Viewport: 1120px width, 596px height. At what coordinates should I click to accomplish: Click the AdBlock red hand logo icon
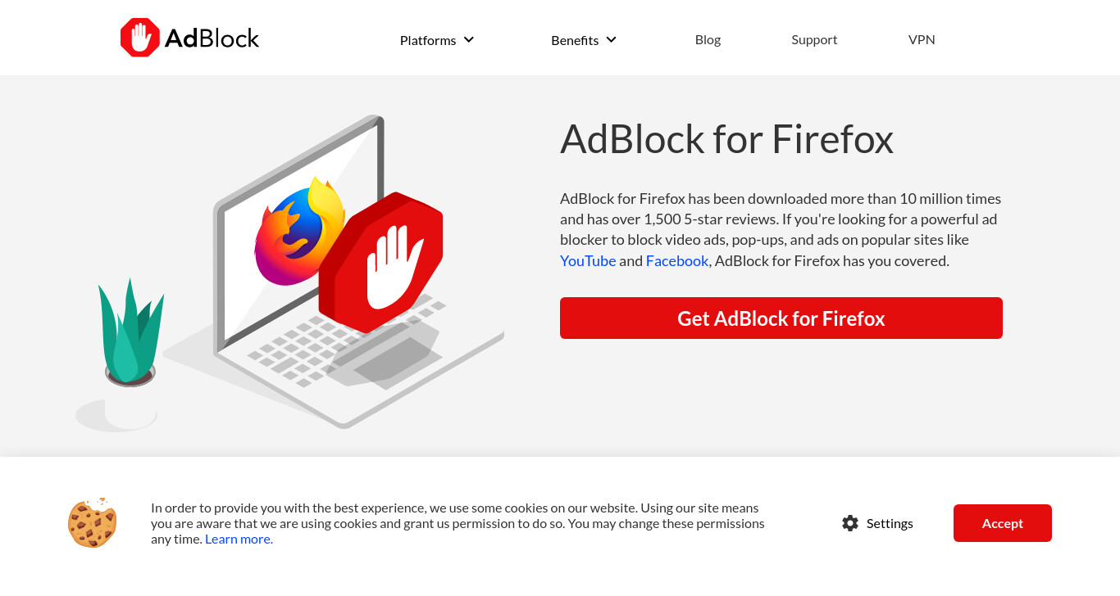(140, 38)
